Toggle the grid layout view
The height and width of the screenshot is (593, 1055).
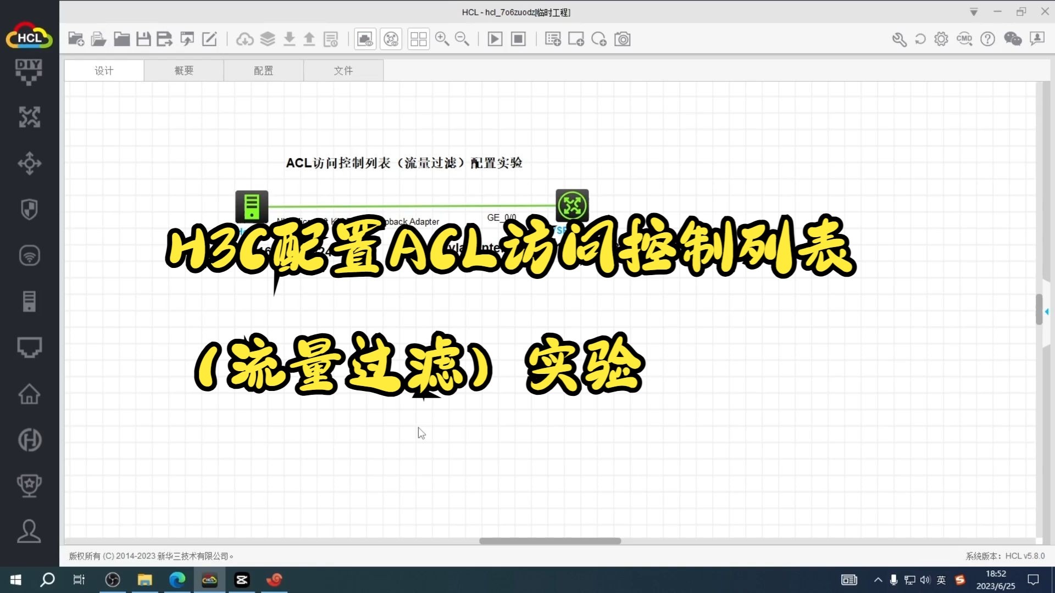click(419, 38)
